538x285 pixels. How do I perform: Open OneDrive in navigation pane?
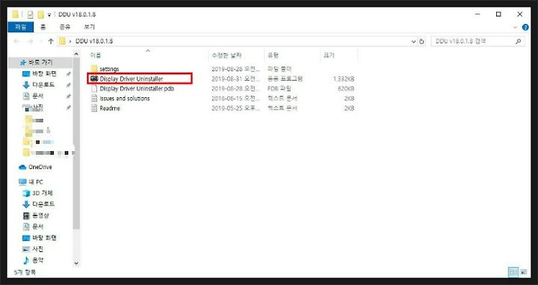point(36,168)
